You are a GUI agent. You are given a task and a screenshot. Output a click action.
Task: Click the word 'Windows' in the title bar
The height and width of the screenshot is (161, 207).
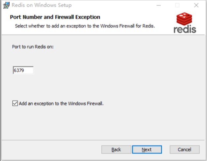tap(45, 5)
